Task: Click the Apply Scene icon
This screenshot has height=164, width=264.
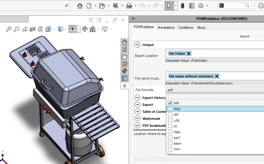Action: click(x=93, y=29)
